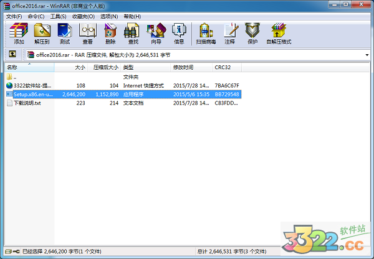Viewport: 374px width, 259px height.
Task: Click the Protect (保护) shield icon
Action: (252, 31)
